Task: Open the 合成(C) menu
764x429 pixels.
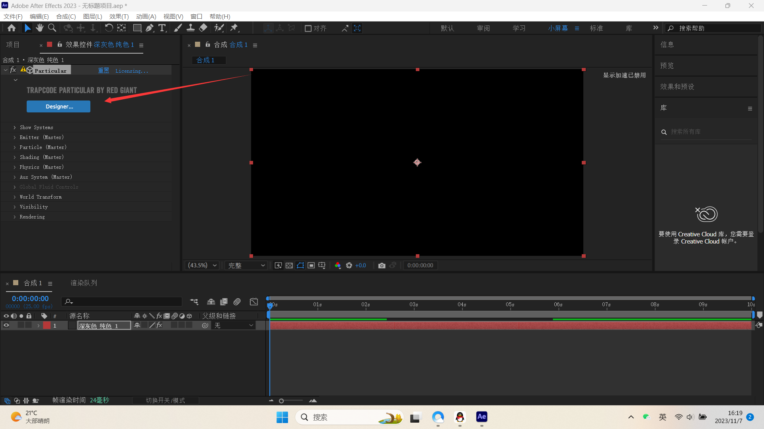Action: point(66,16)
